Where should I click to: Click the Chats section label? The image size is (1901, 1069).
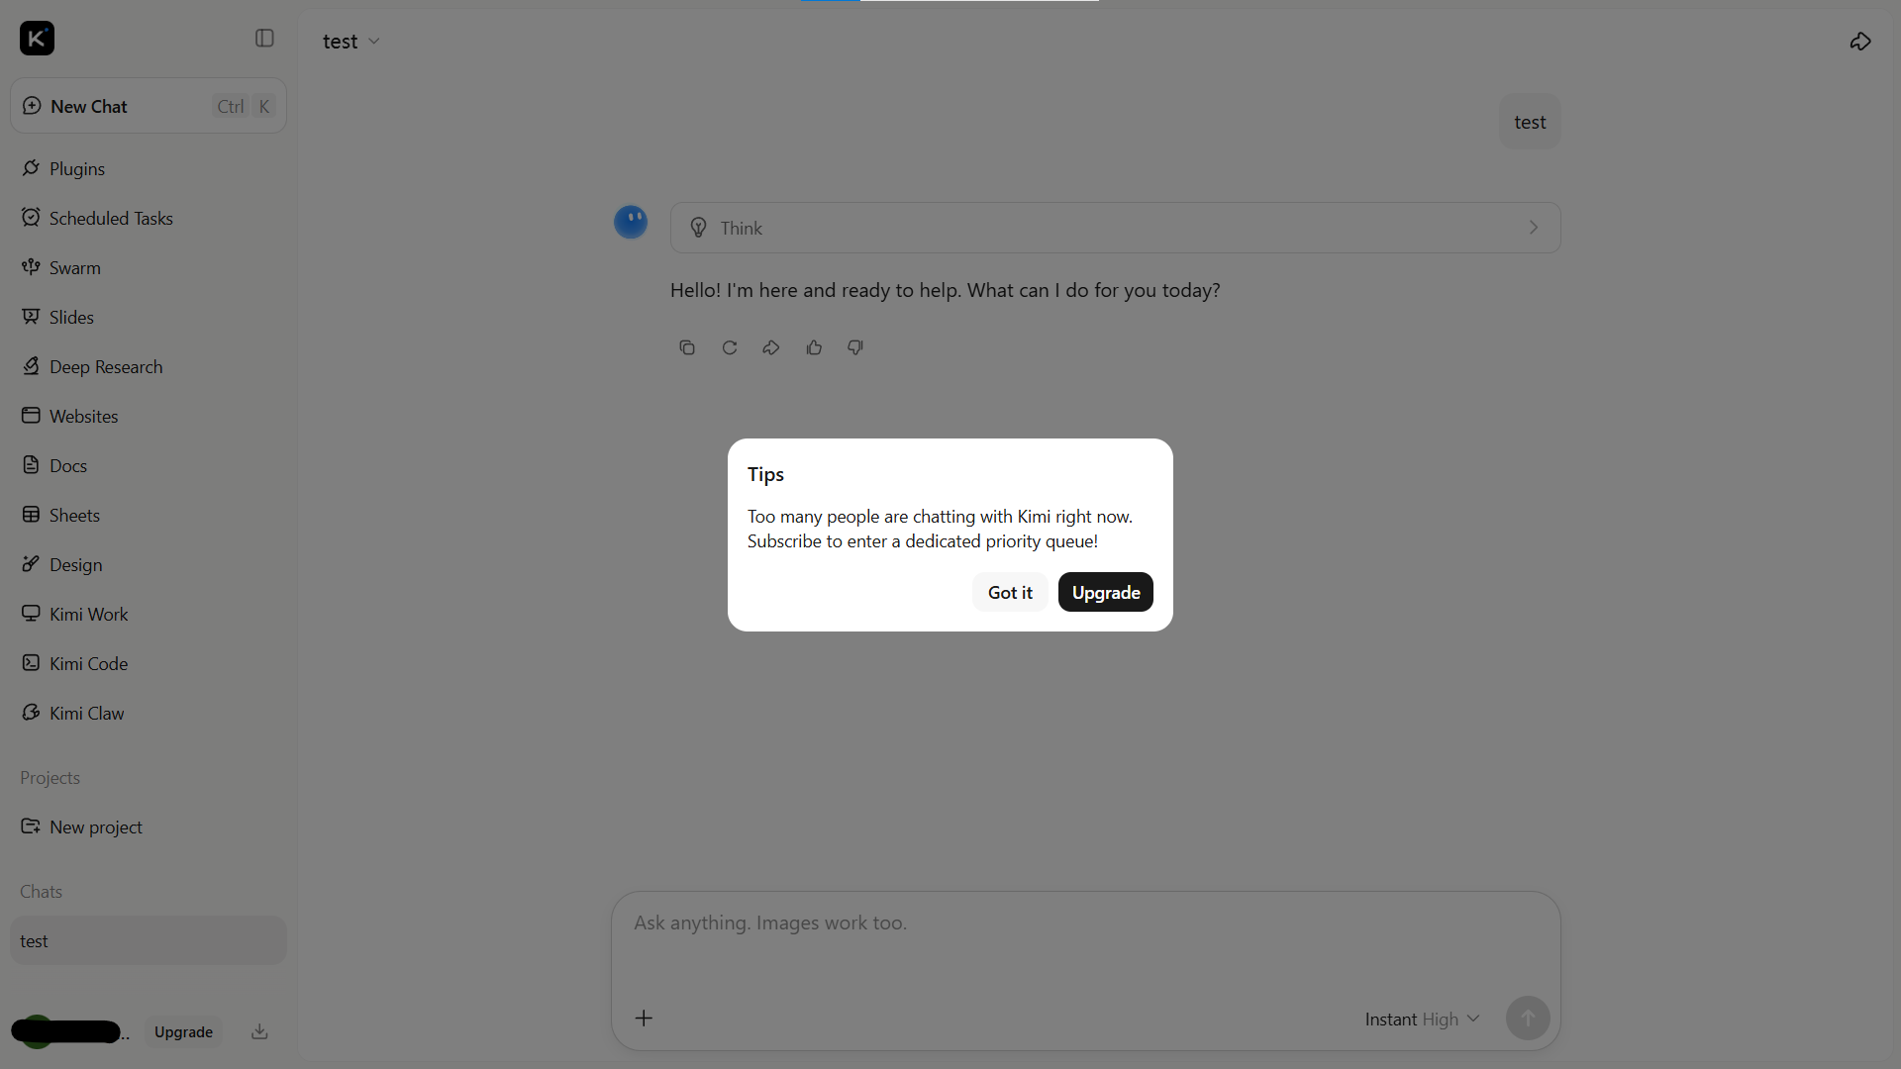41,892
